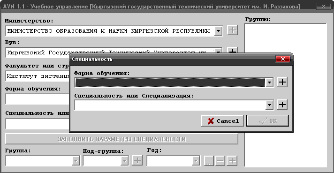Open the Год dropdown
334x173 pixels.
coord(196,161)
